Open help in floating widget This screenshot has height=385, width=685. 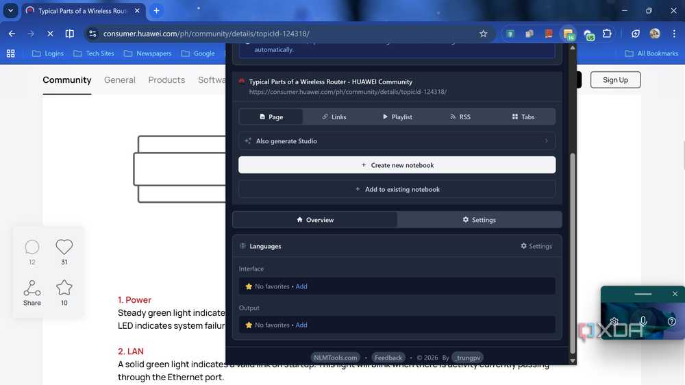tap(672, 321)
